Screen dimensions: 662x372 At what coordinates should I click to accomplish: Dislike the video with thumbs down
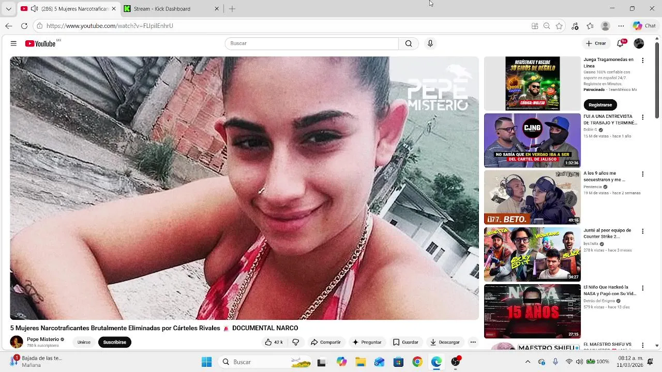coord(296,342)
